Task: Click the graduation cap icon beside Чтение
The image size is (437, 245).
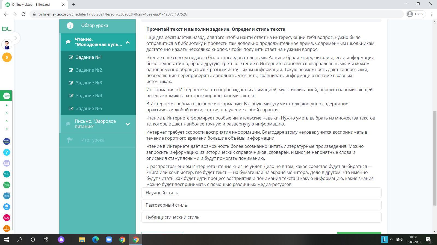Action: tap(68, 42)
